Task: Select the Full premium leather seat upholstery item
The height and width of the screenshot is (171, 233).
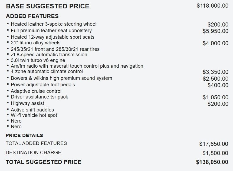Action: pos(51,31)
